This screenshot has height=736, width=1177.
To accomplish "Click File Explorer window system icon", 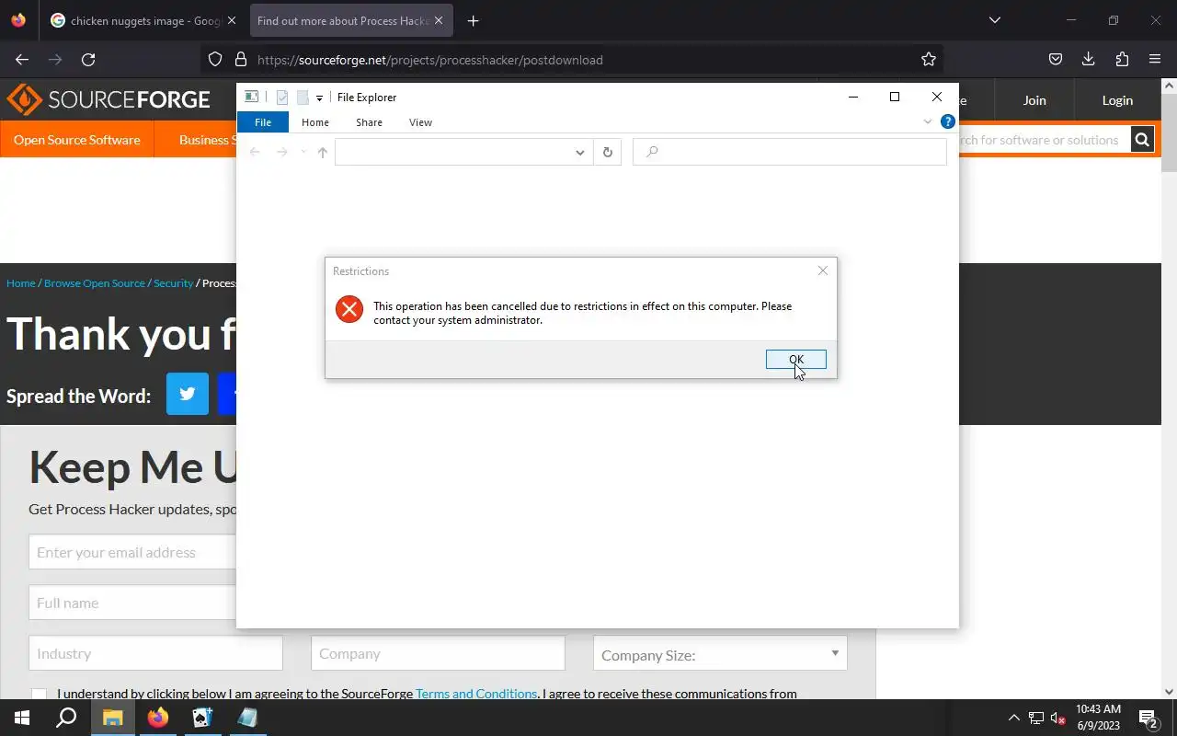I will [251, 97].
